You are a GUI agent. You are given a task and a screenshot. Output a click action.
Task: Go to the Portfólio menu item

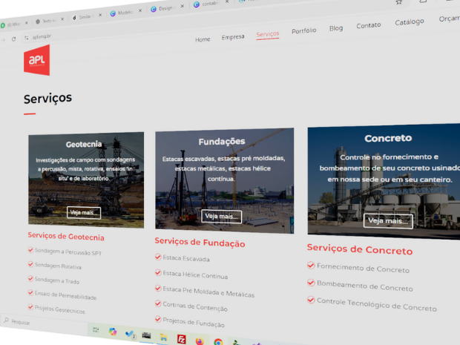tap(303, 31)
